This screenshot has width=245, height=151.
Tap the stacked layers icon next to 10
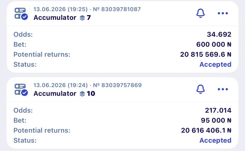pos(83,94)
